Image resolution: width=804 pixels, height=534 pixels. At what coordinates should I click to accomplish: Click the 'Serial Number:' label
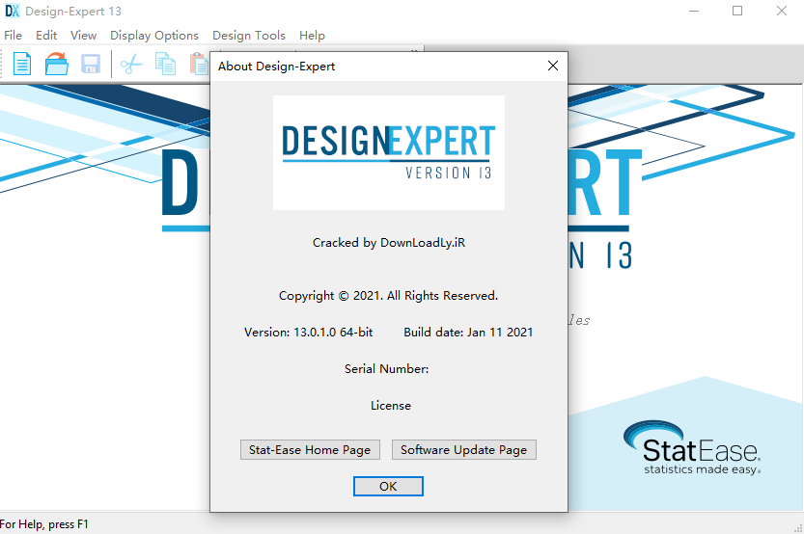coord(387,368)
